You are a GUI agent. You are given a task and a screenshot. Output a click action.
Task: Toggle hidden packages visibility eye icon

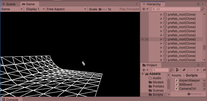[x=204, y=70]
